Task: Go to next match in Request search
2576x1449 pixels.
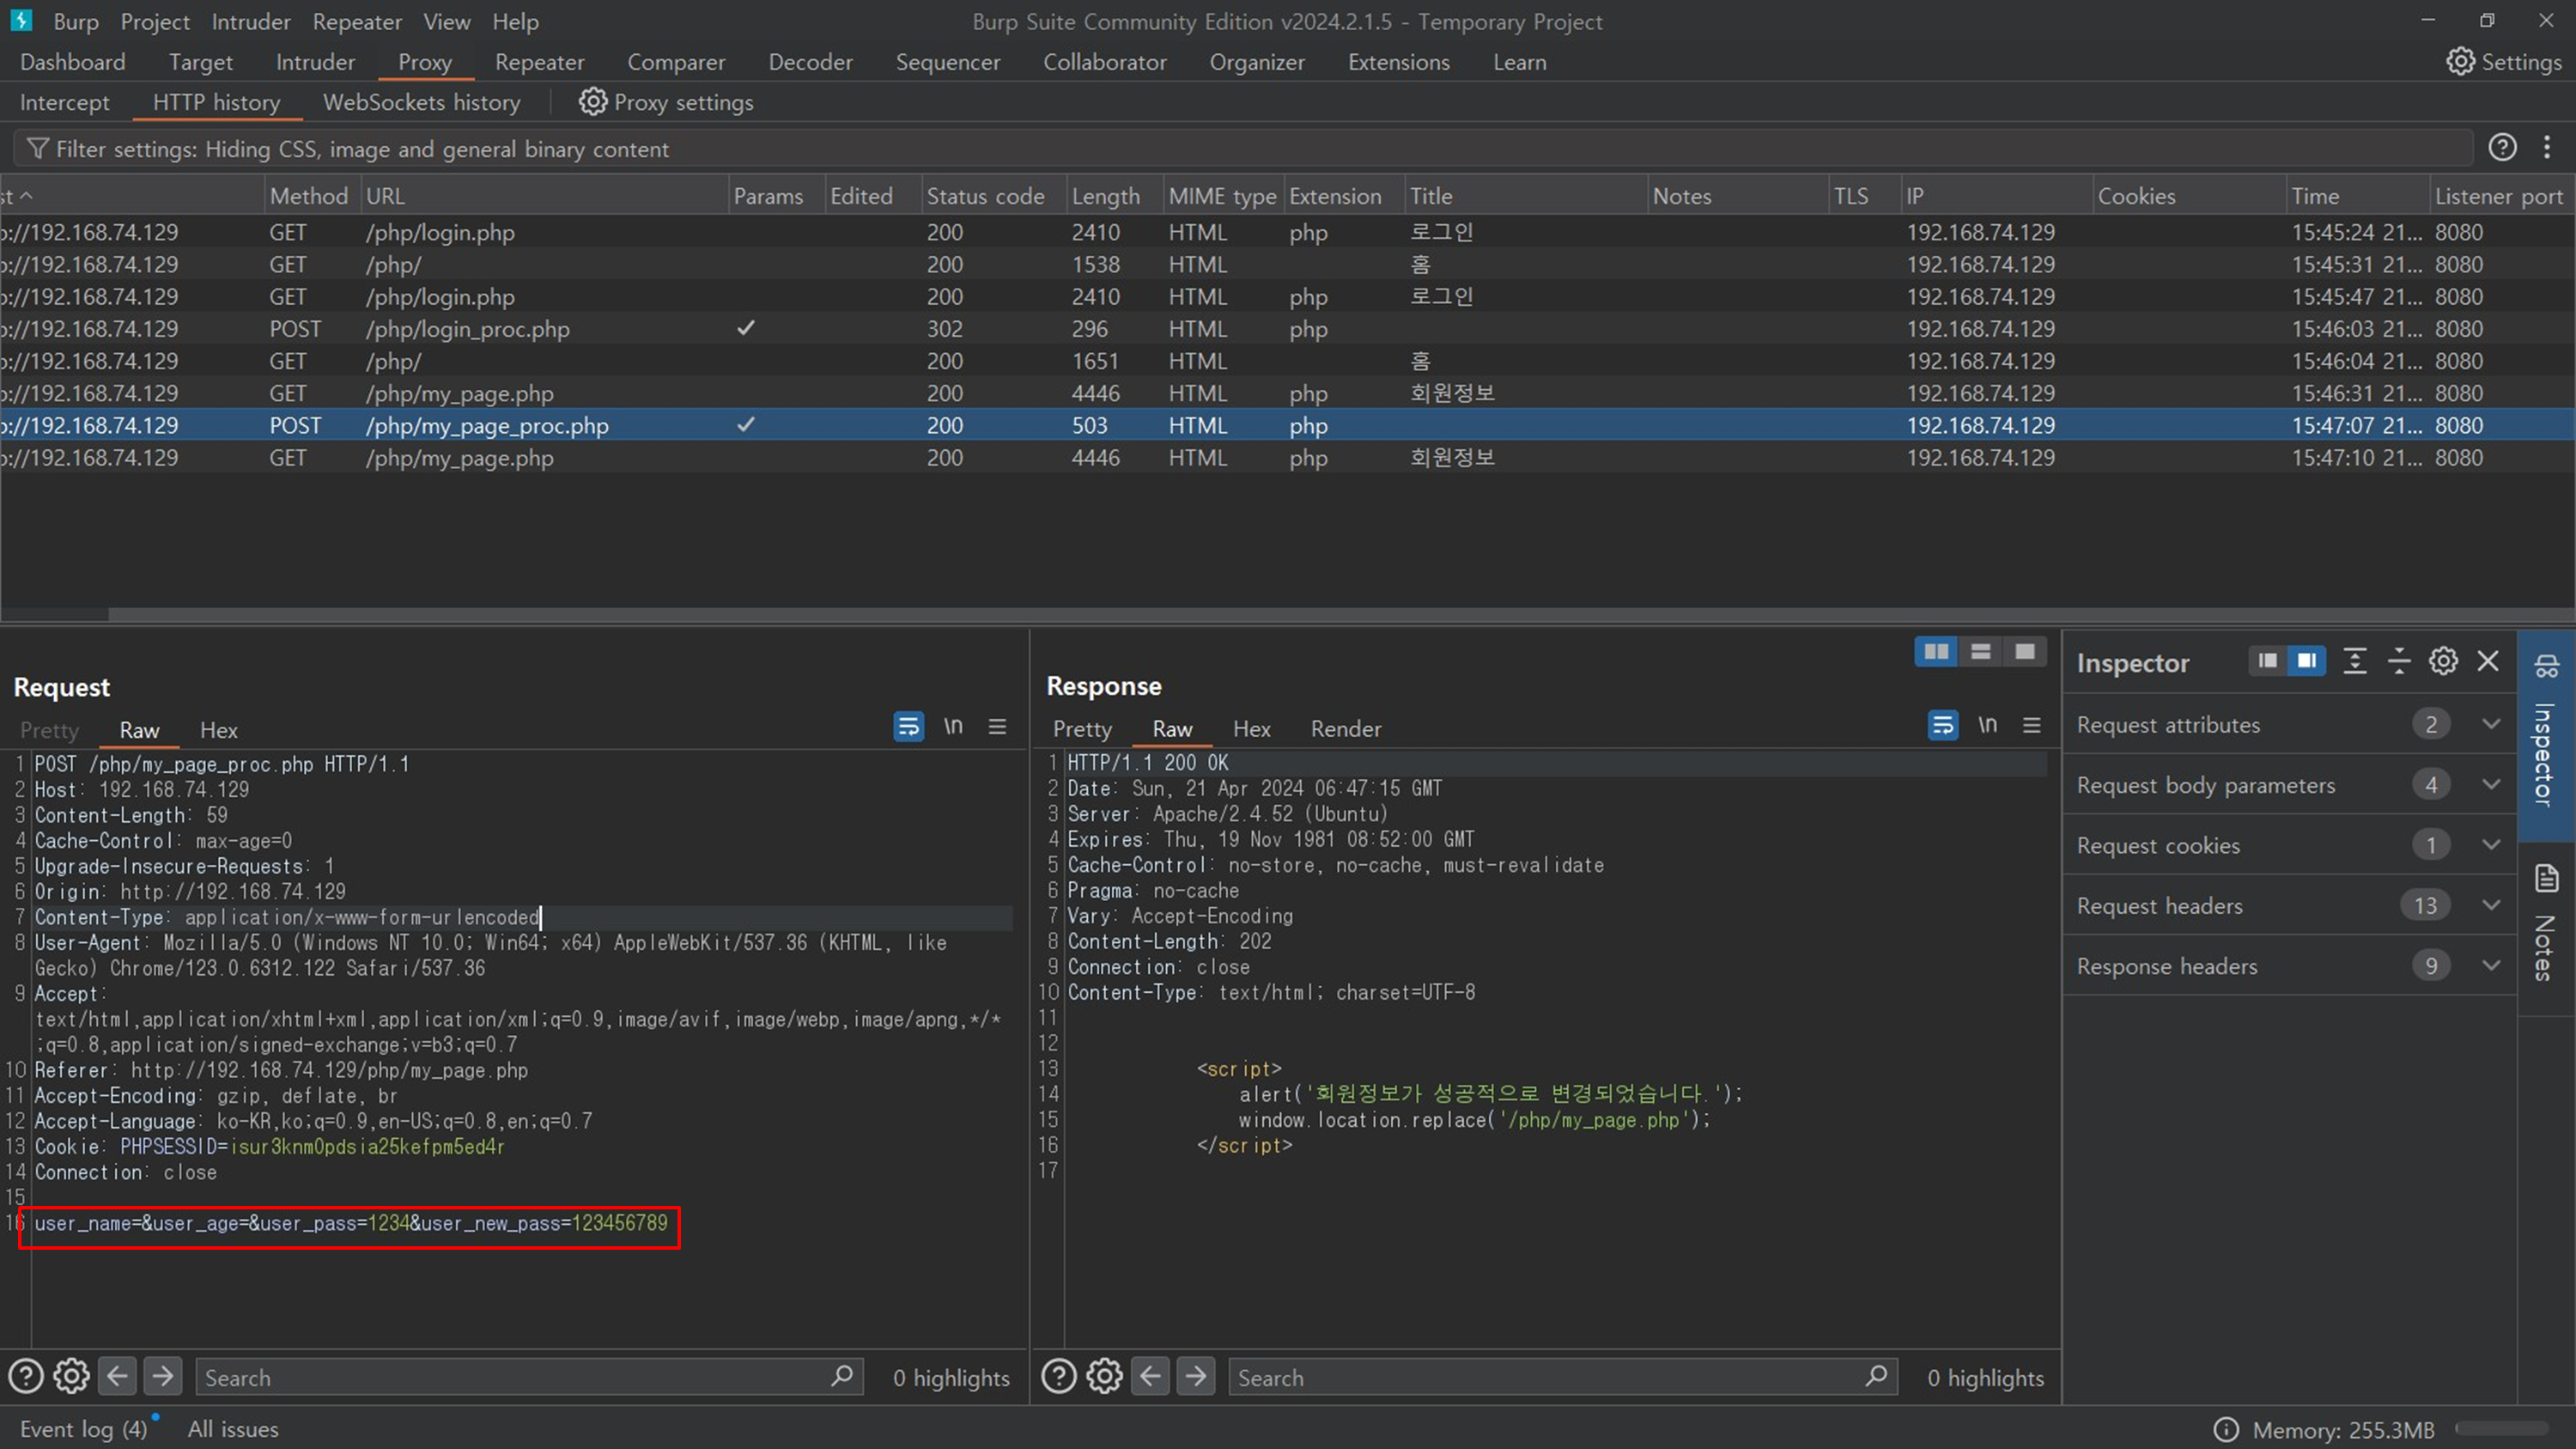Action: tap(163, 1377)
